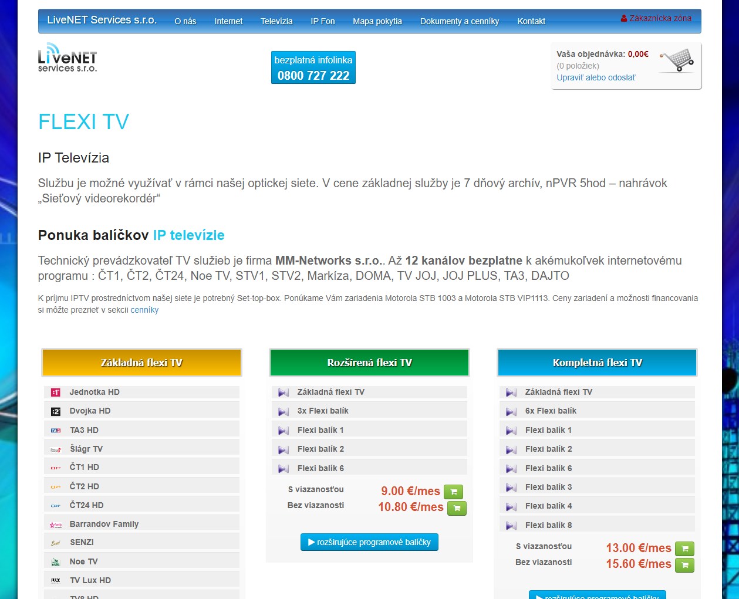The width and height of the screenshot is (739, 599).
Task: Click the Barrandov Family channel name
Action: pos(104,524)
